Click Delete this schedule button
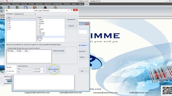 coord(59,51)
